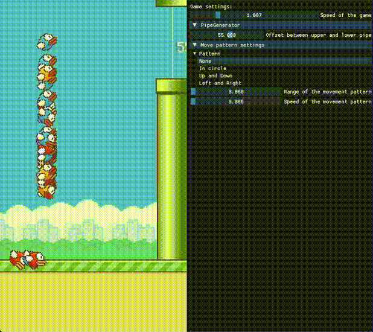This screenshot has height=332, width=373.
Task: Select the In circle pattern
Action: [x=212, y=68]
